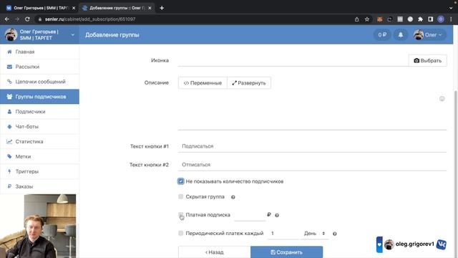Toggle the browser side panel icon
This screenshot has height=258, width=458.
pyautogui.click(x=431, y=19)
